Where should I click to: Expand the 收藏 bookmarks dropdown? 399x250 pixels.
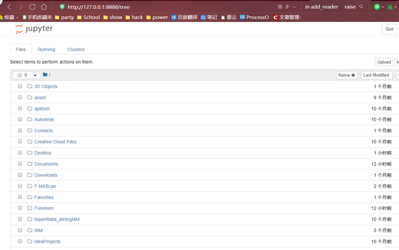coord(17,17)
